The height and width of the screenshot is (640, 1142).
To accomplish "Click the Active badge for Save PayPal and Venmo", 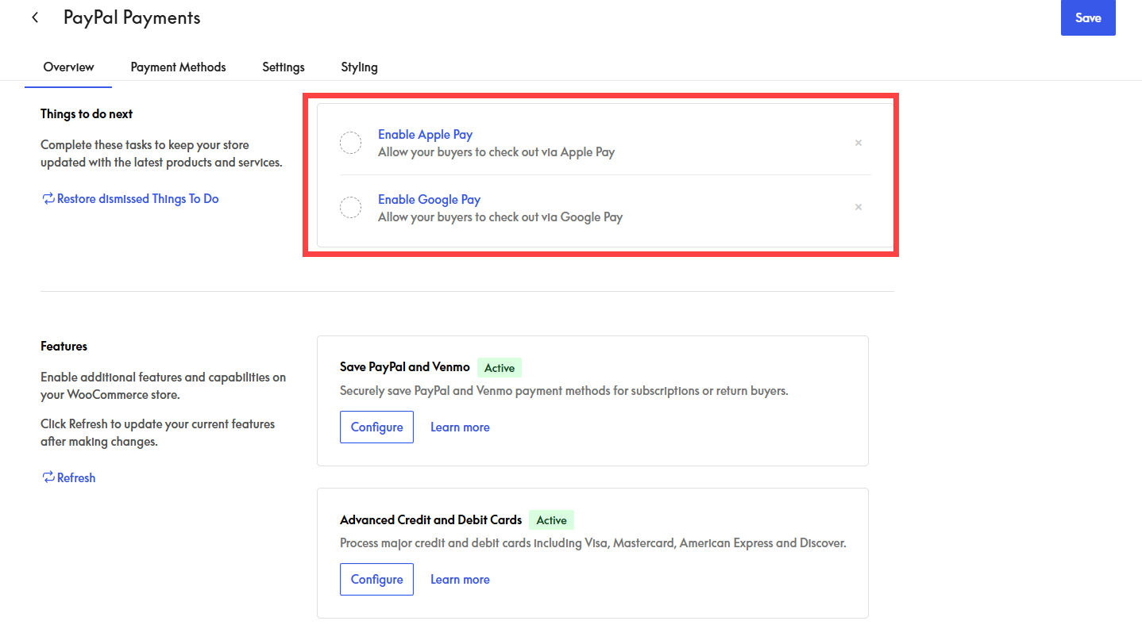I will pos(500,368).
